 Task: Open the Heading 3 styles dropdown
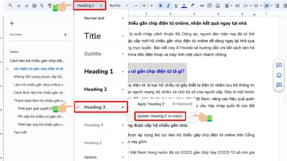(x=89, y=5)
